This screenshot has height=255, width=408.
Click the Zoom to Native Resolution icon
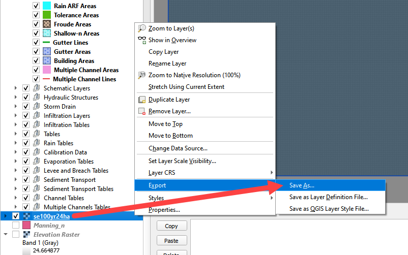point(142,75)
